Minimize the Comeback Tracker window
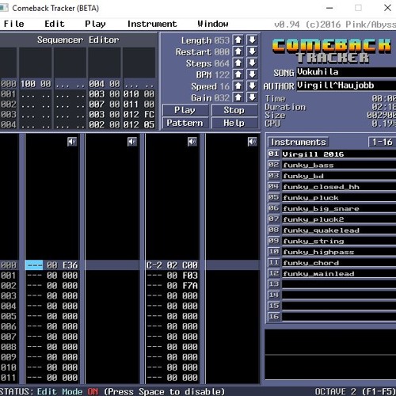 (329, 8)
